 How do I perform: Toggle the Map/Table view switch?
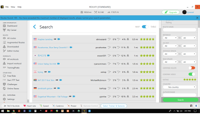coord(145,27)
